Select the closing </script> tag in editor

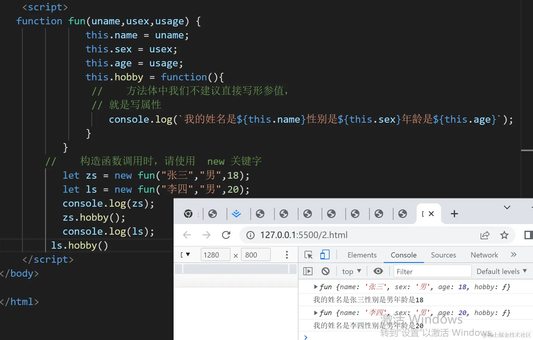[x=48, y=260]
